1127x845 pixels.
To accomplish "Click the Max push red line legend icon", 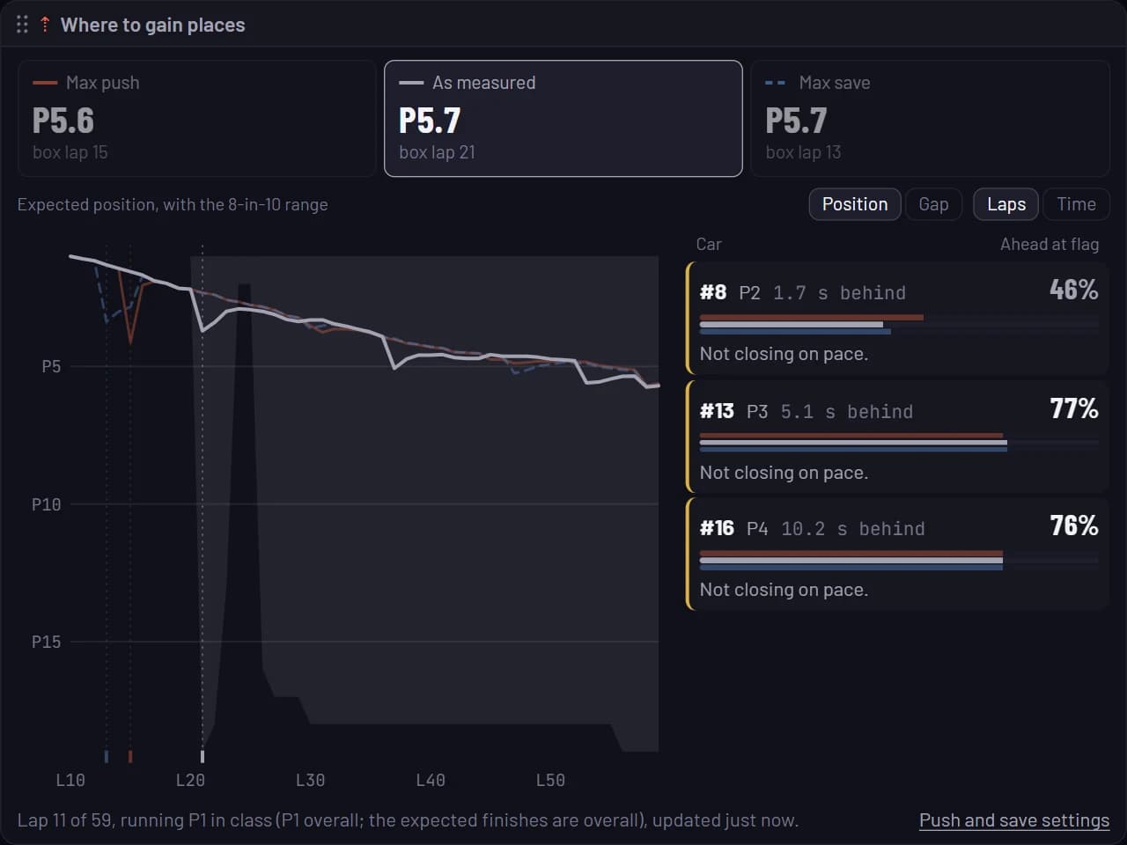I will coord(45,83).
